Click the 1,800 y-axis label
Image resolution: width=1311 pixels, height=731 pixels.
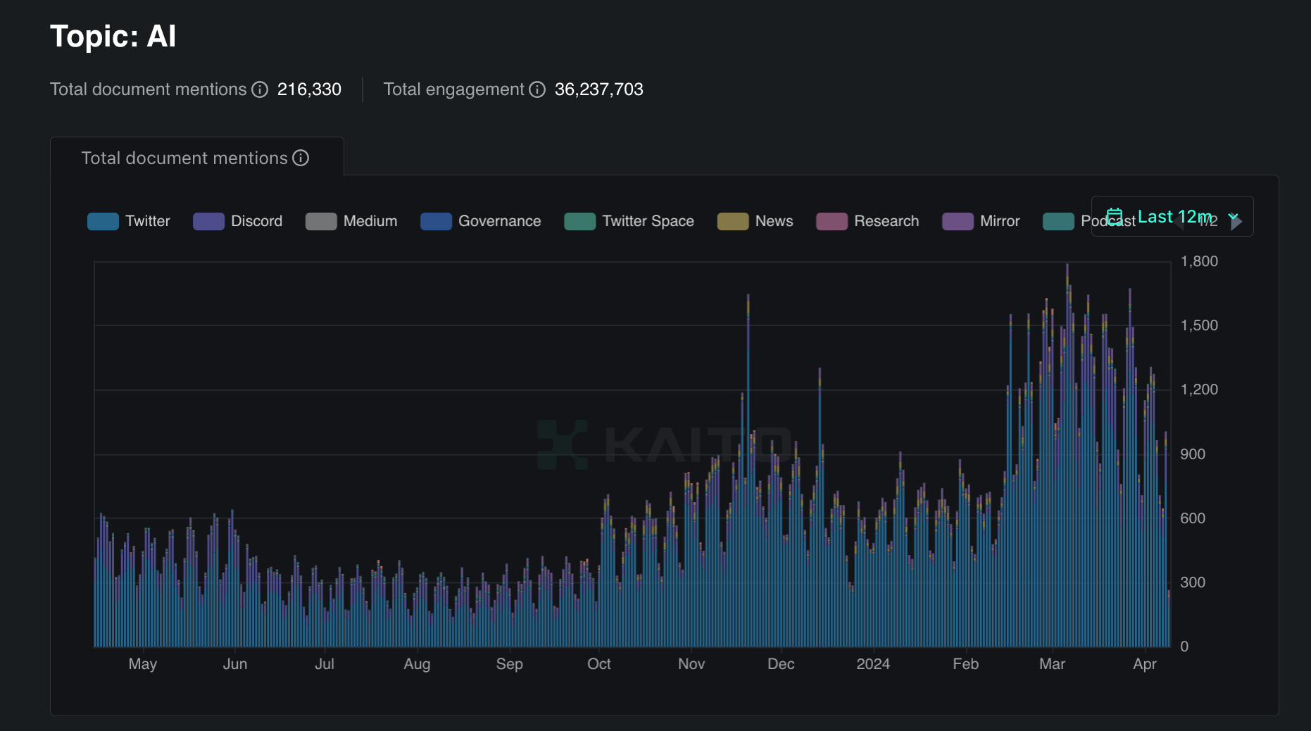point(1199,261)
